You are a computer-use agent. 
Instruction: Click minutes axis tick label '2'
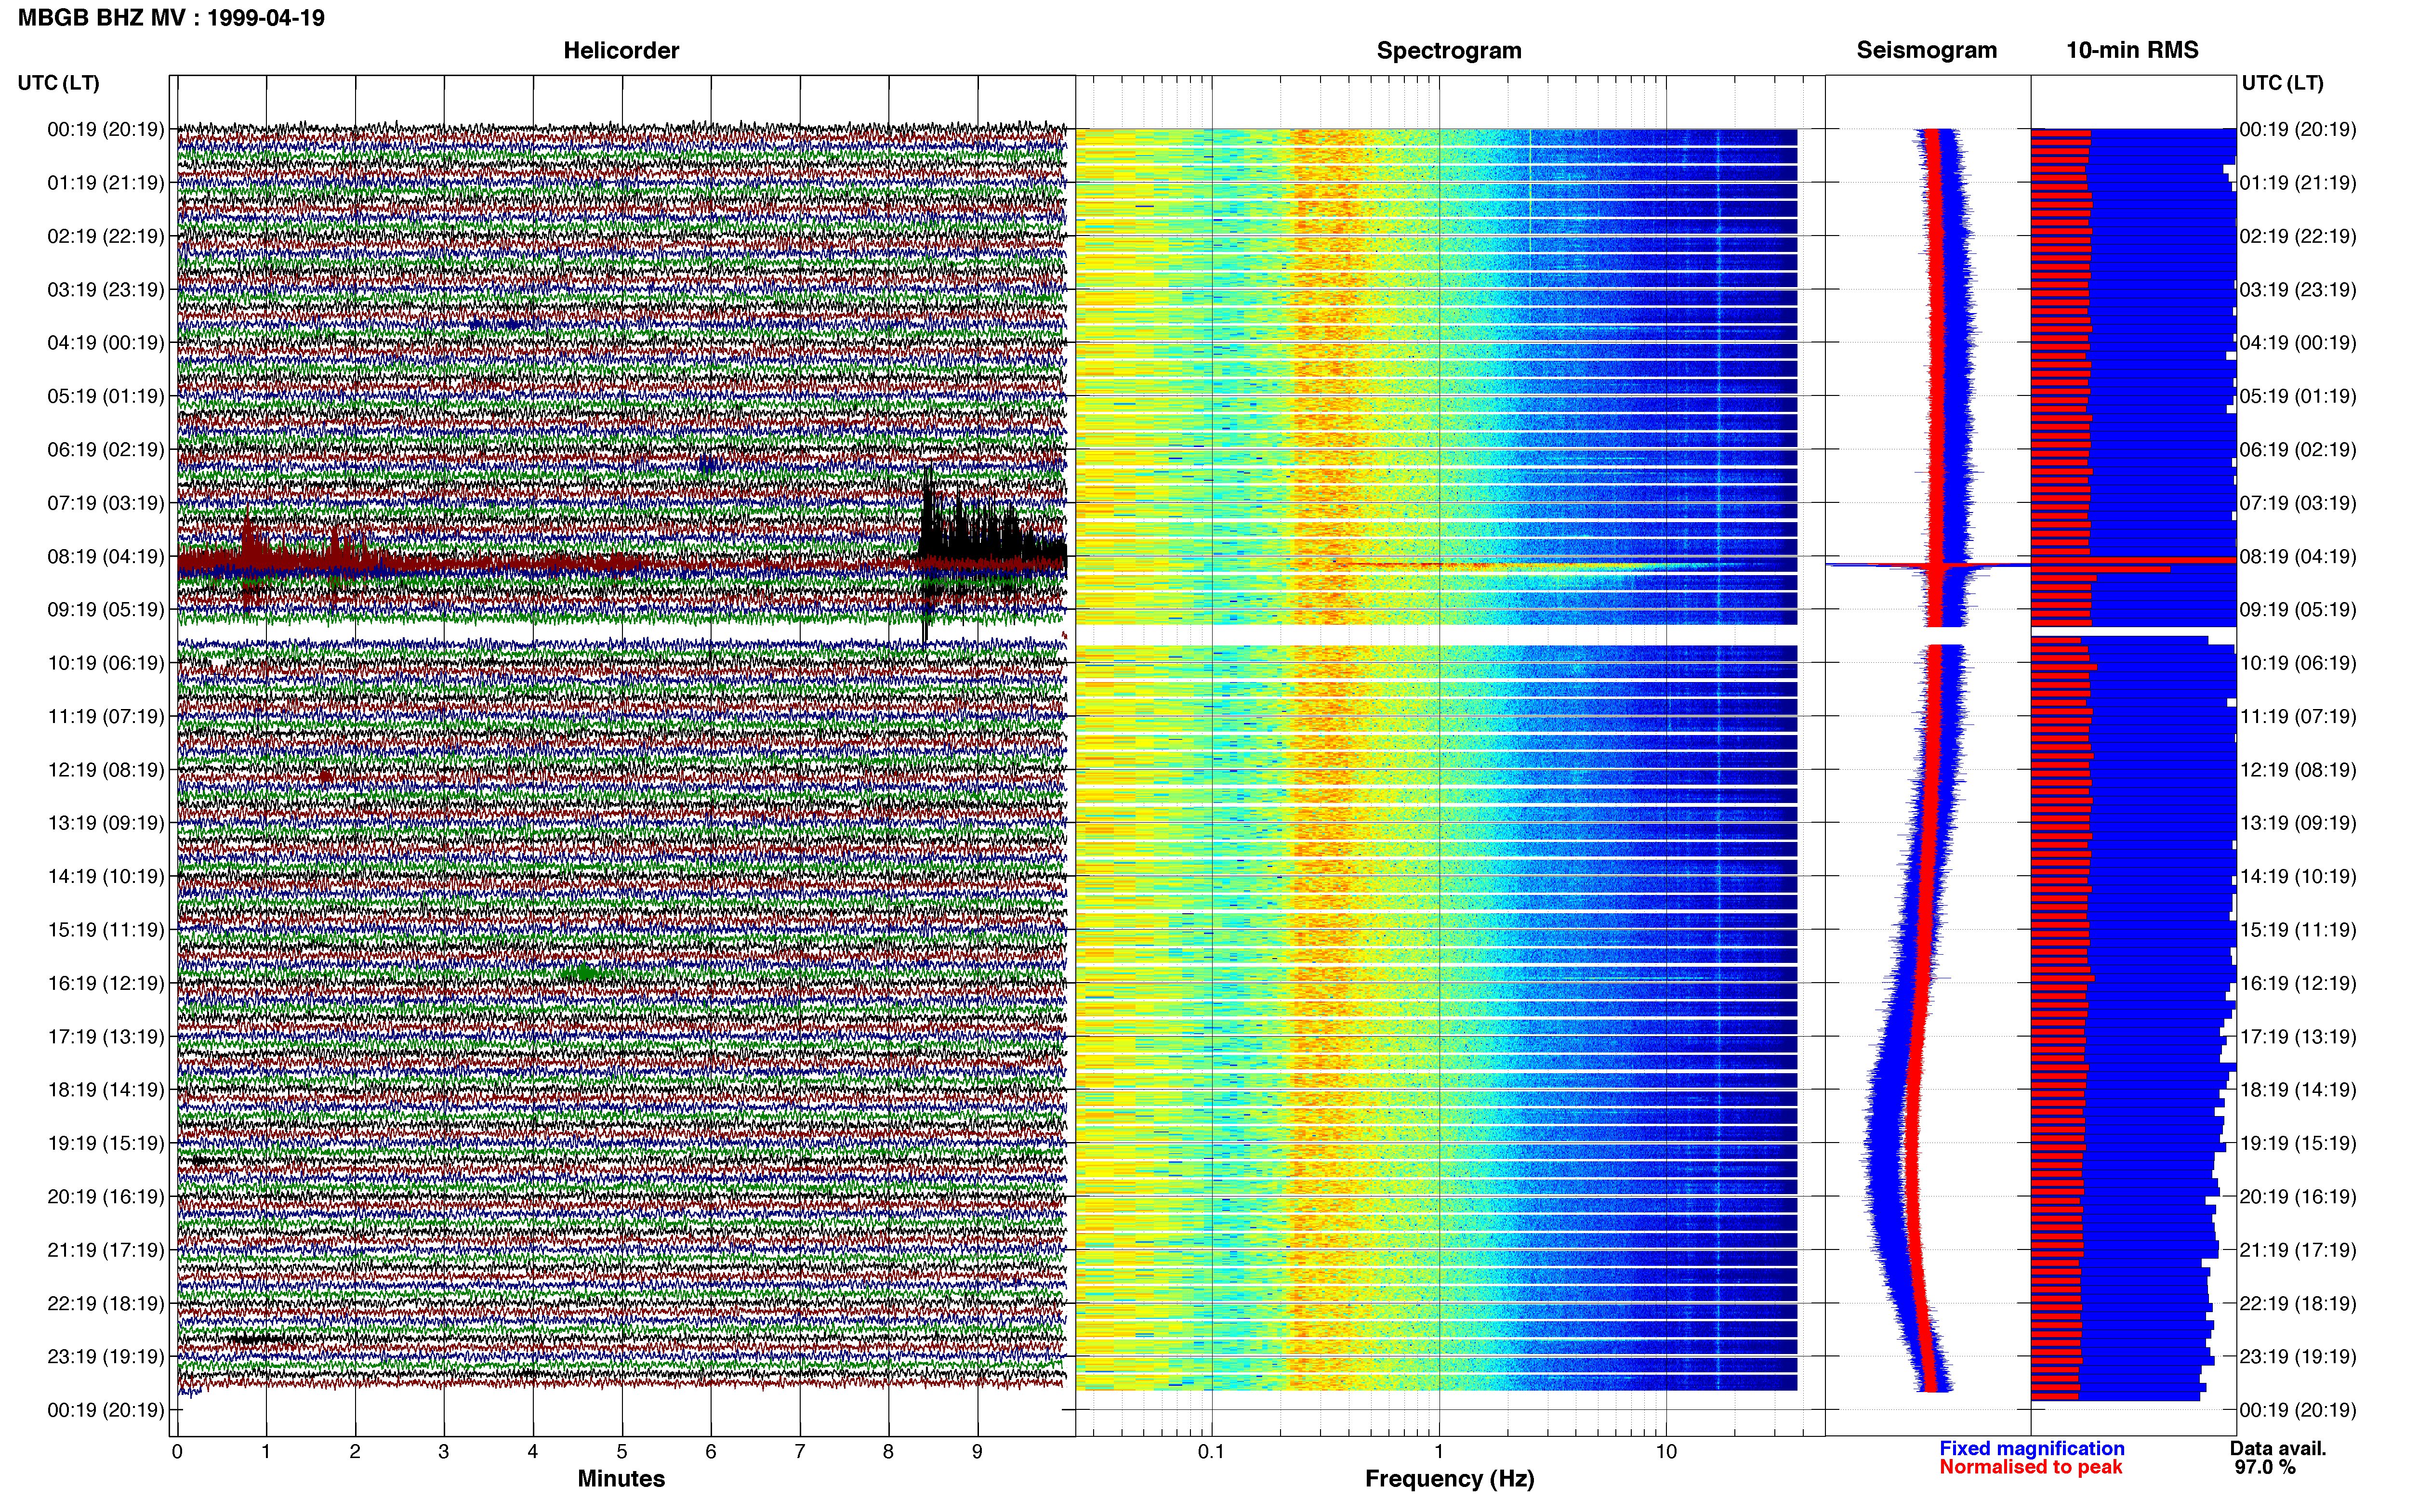point(355,1451)
